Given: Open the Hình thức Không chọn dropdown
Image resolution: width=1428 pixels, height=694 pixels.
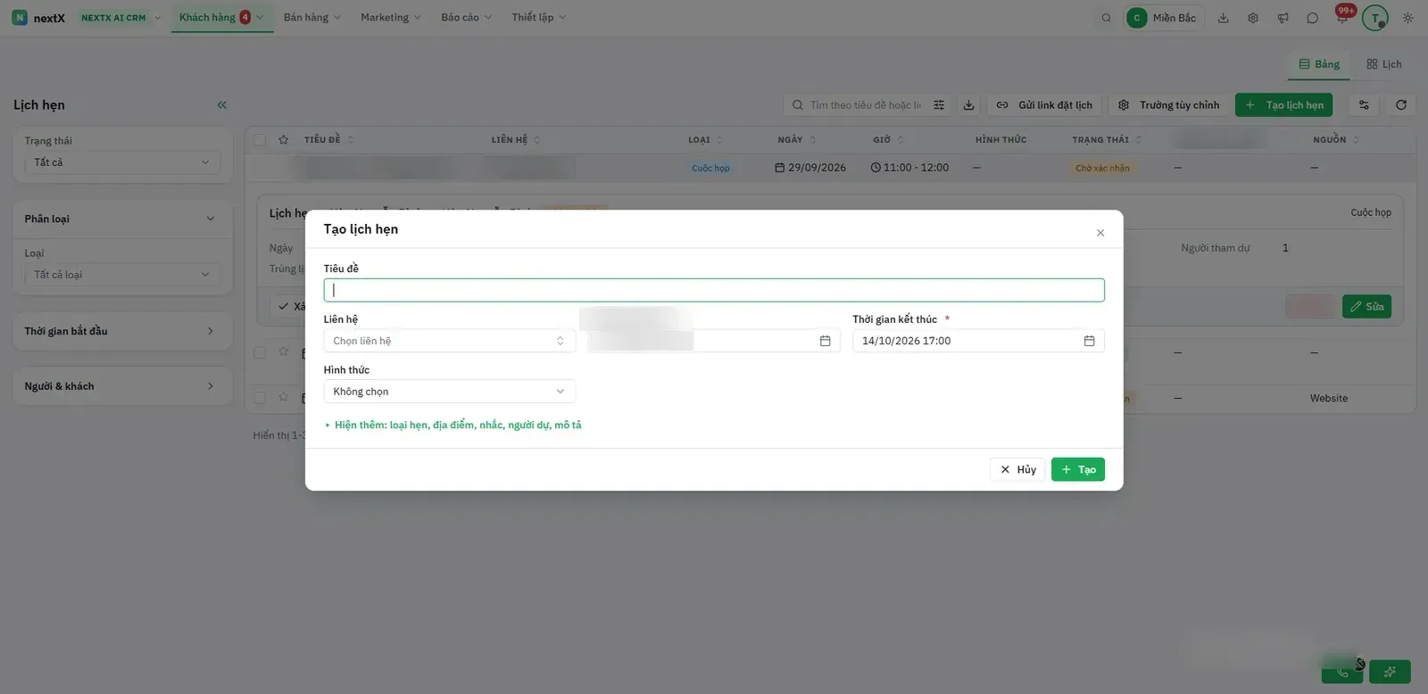Looking at the screenshot, I should point(449,392).
